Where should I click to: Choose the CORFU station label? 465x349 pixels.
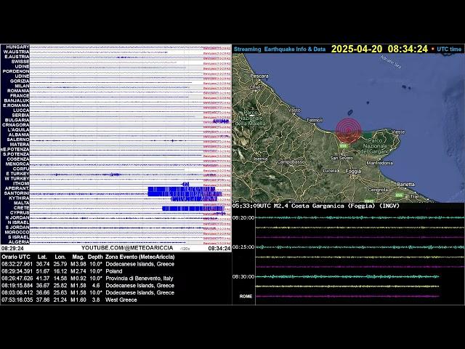click(x=21, y=169)
